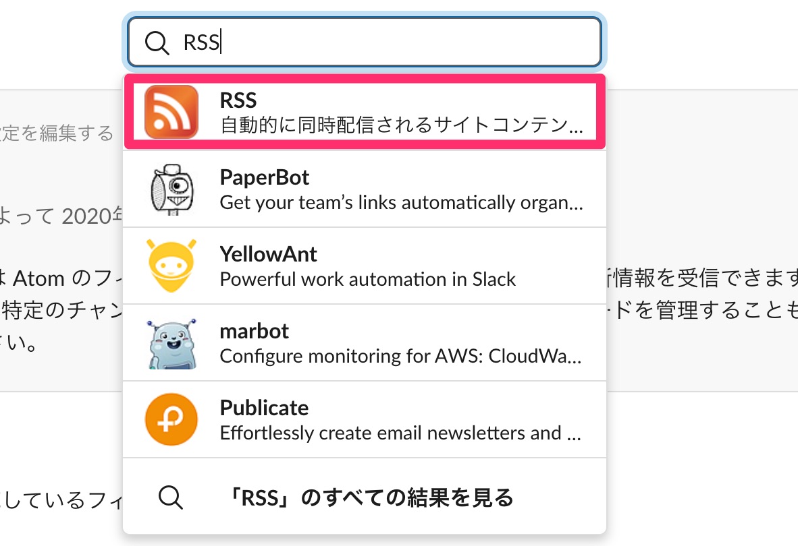The width and height of the screenshot is (798, 546).
Task: Click the Publicate orange circle icon
Action: 171,419
